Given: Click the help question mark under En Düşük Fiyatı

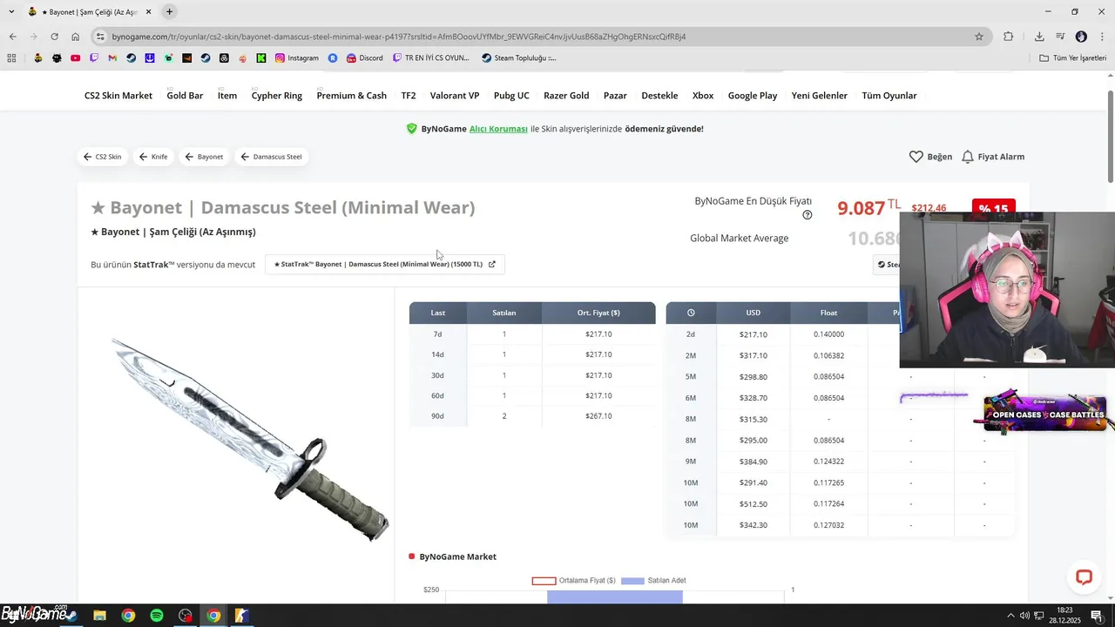Looking at the screenshot, I should (808, 215).
